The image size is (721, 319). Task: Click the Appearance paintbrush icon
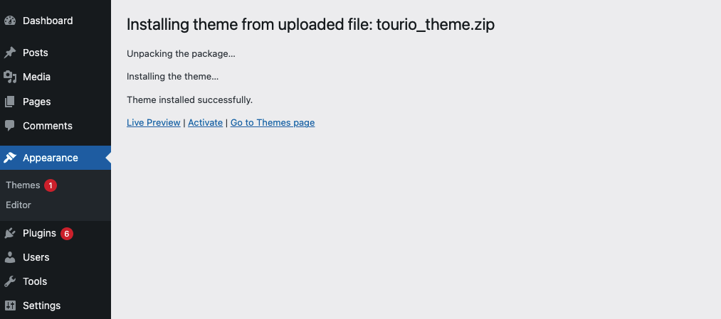coord(10,158)
